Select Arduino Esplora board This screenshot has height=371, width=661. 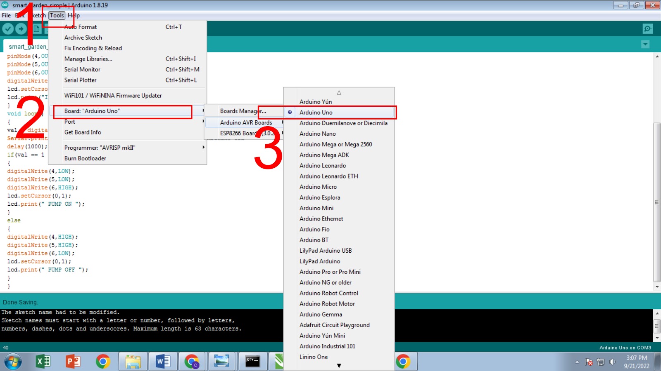(x=339, y=197)
